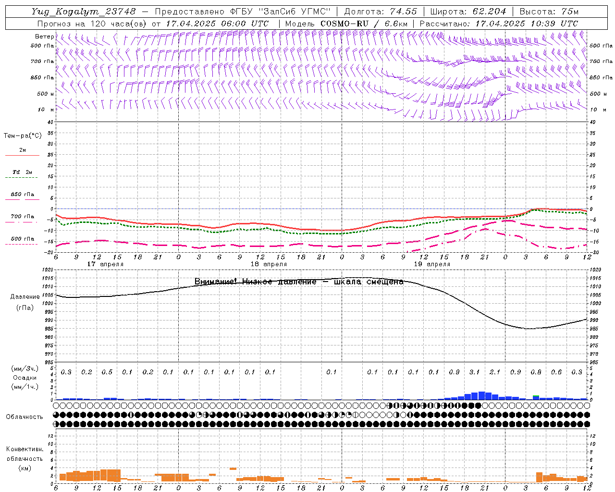Click the warning 'Внимание! Низкое давление — шкала смещена'
615x492 pixels.
[299, 282]
